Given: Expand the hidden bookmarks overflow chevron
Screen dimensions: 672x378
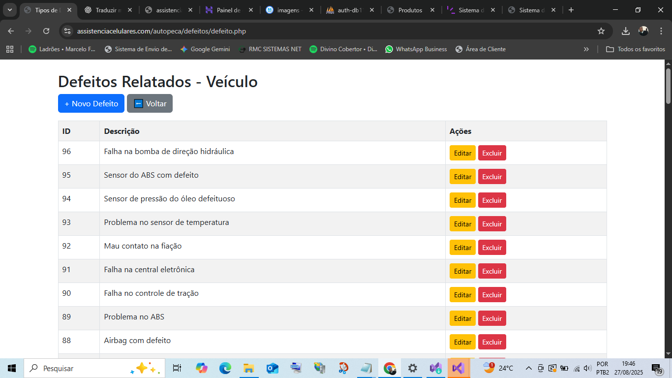Looking at the screenshot, I should pyautogui.click(x=586, y=49).
